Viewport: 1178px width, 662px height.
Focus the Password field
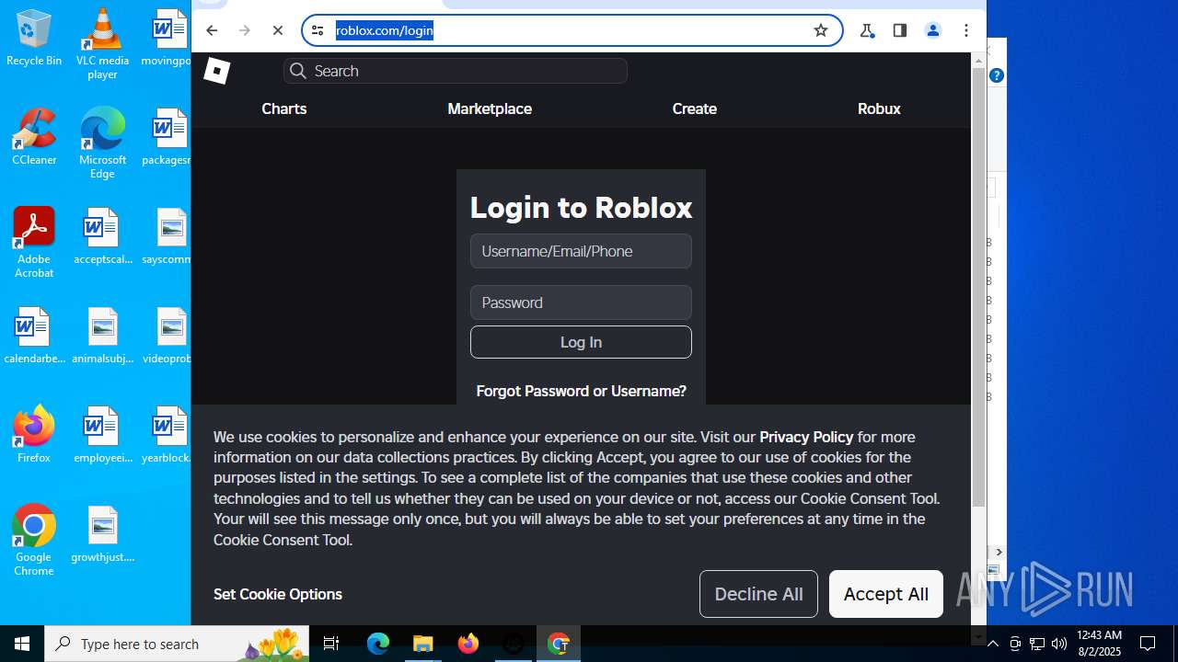click(x=581, y=302)
